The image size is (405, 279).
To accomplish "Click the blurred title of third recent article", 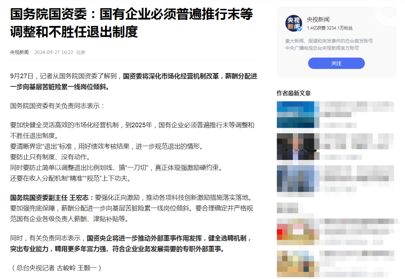I will point(357,173).
